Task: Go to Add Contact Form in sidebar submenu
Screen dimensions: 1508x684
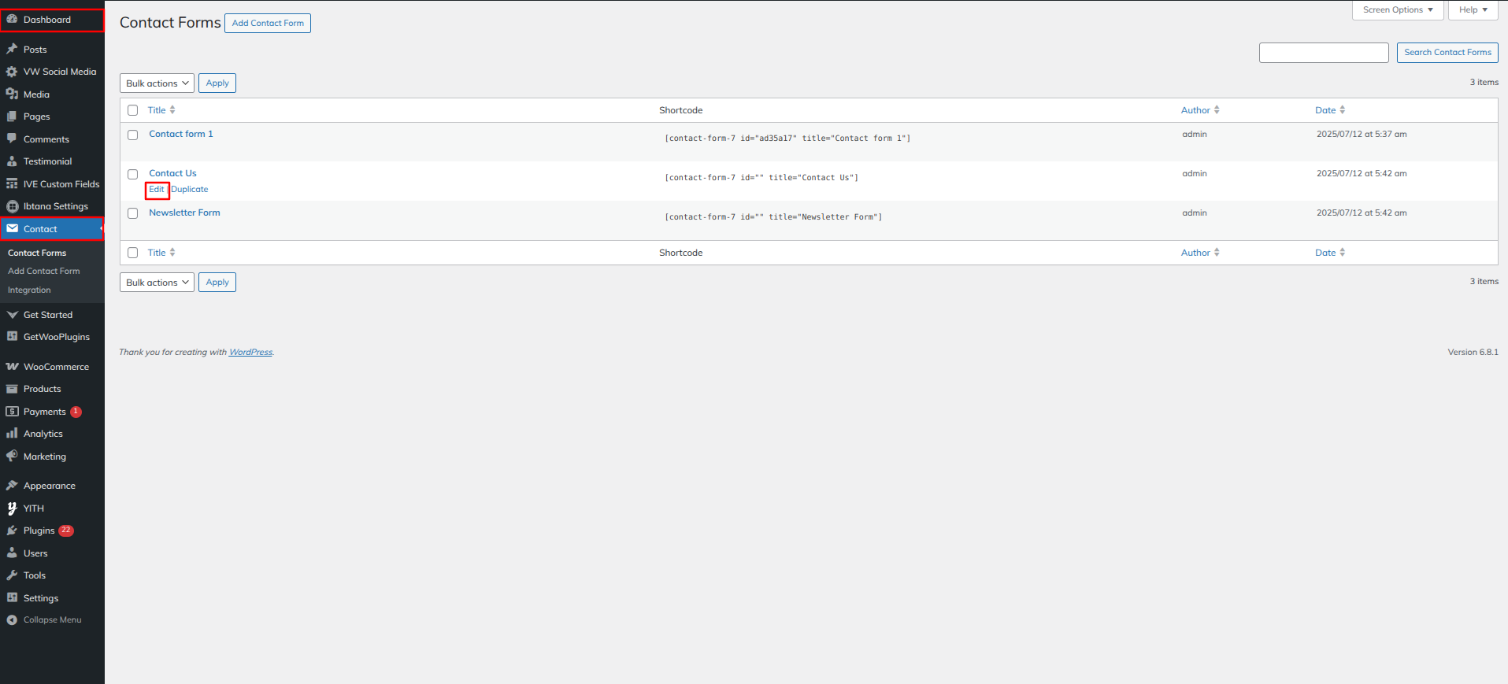Action: tap(43, 271)
